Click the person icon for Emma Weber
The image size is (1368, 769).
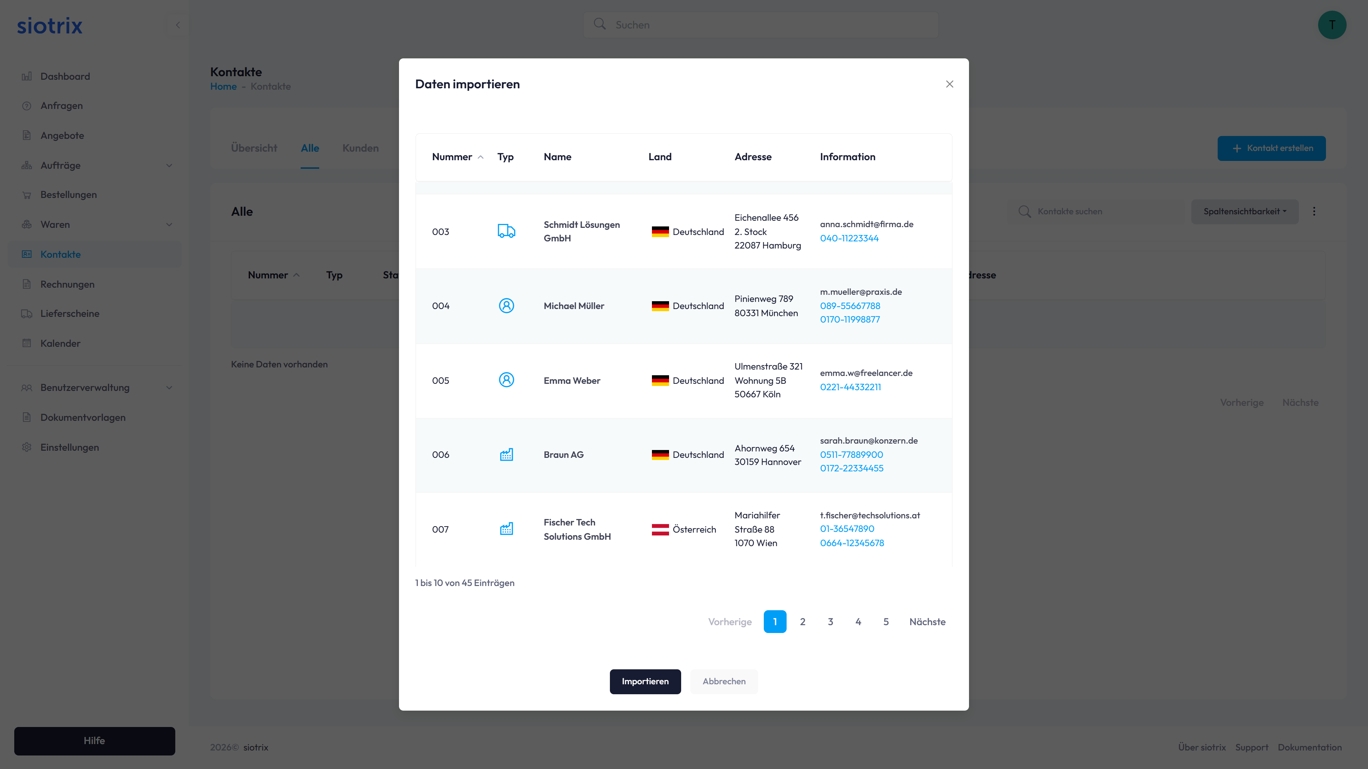coord(506,380)
